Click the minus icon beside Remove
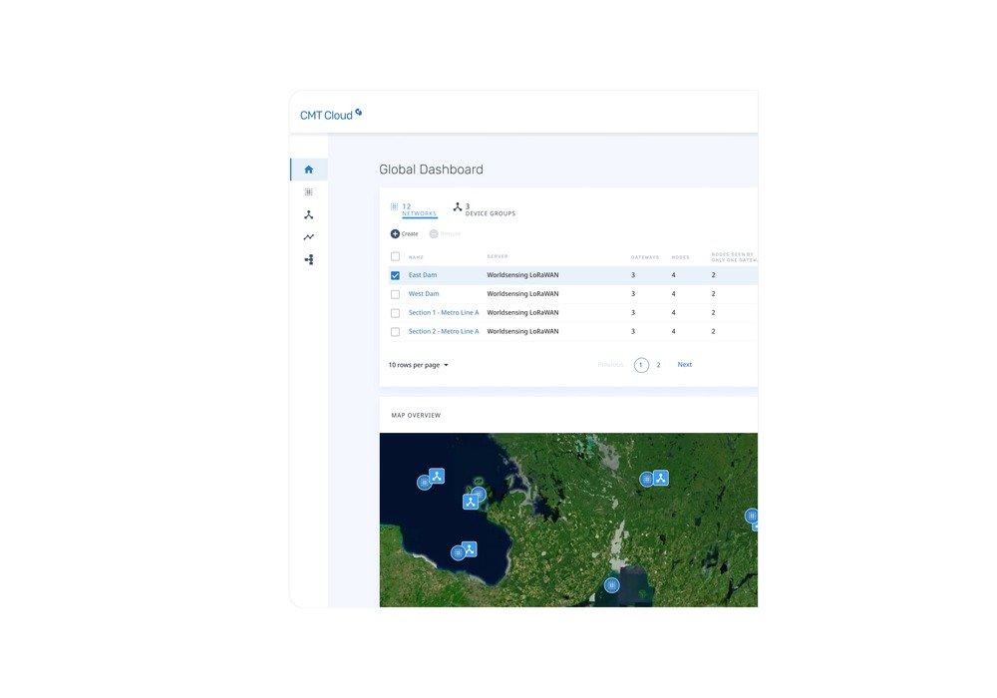The width and height of the screenshot is (997, 698). 434,234
